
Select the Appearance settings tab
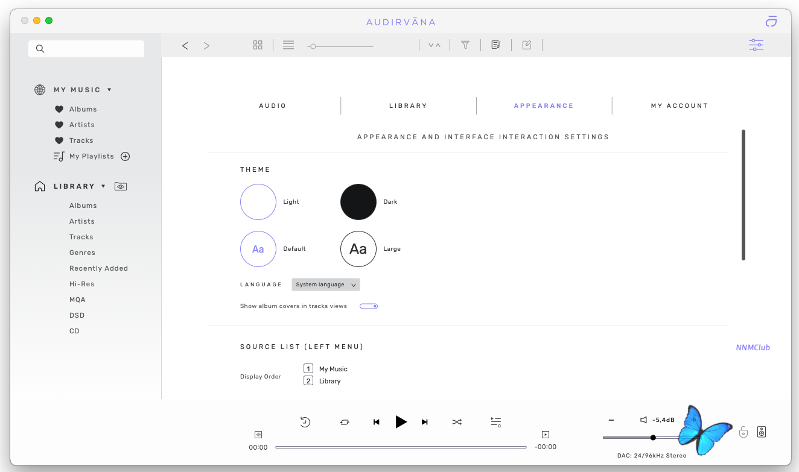(544, 105)
